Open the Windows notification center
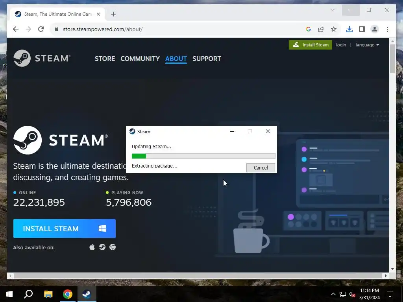 click(x=390, y=294)
